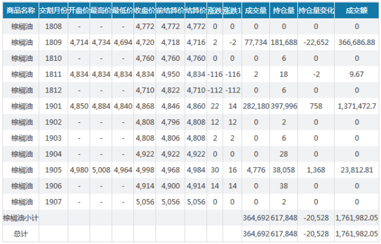Click turnover value 1,371,472.7
Screen dimensions: 381x244
(357, 106)
